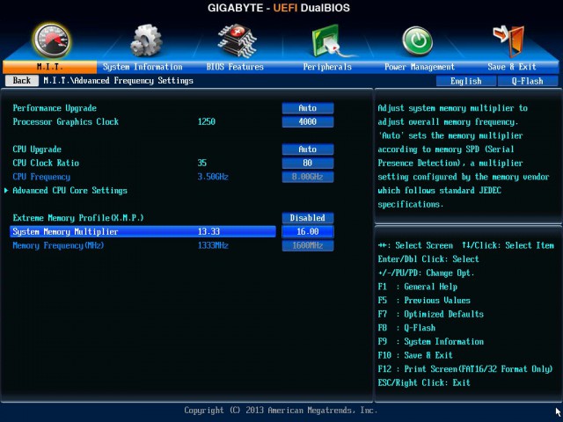The image size is (563, 422).
Task: Click the greyed CPU Frequency 8.00GHz value
Action: (x=308, y=177)
